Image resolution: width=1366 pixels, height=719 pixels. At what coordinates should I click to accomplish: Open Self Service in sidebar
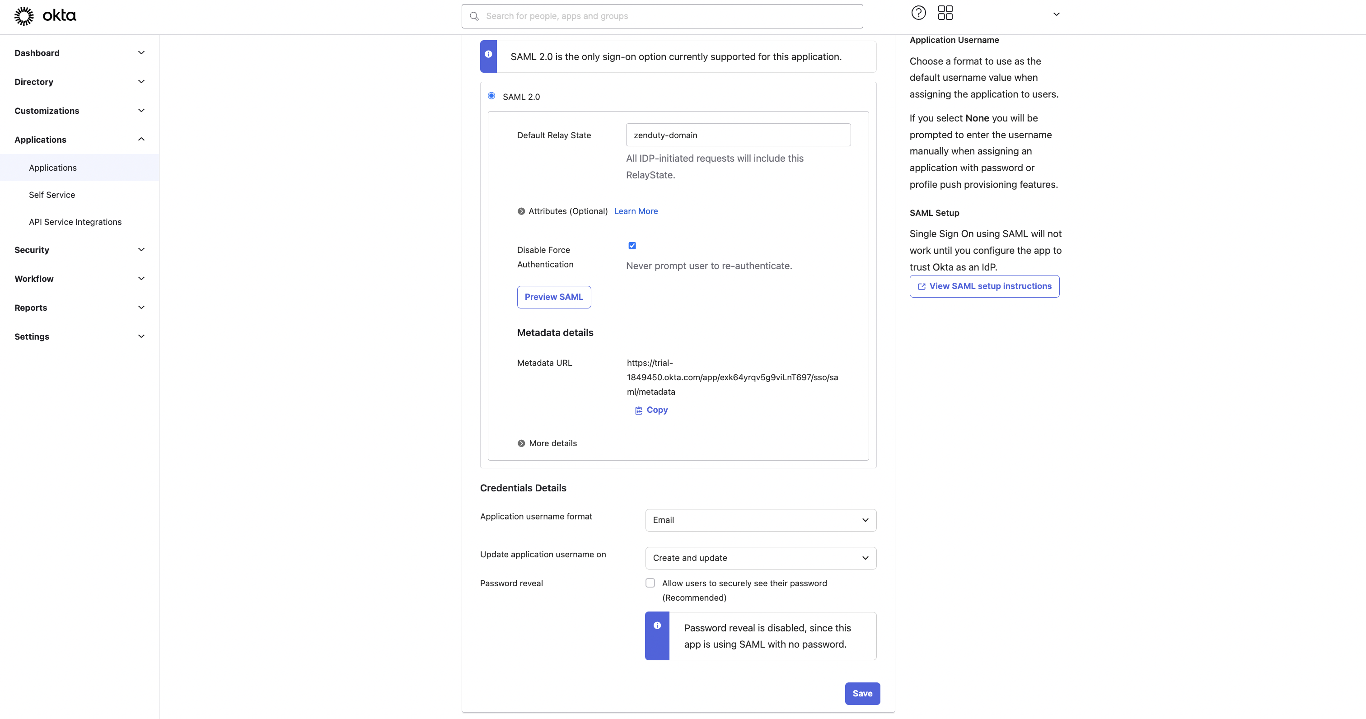(x=52, y=195)
